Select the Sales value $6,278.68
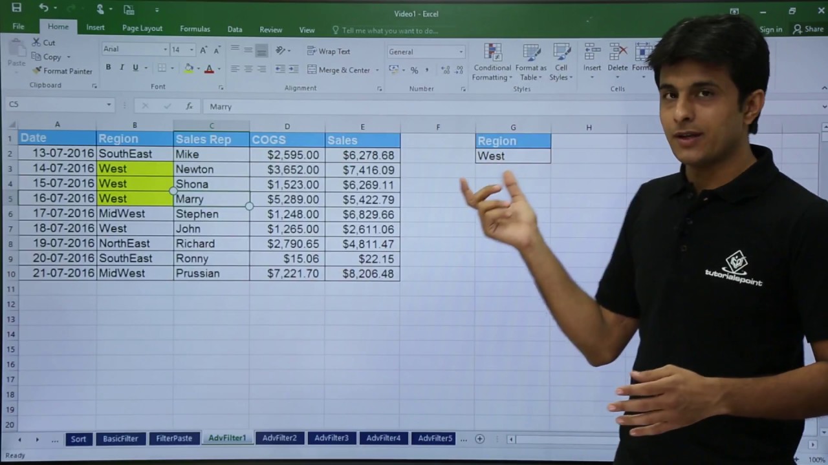 click(x=363, y=155)
